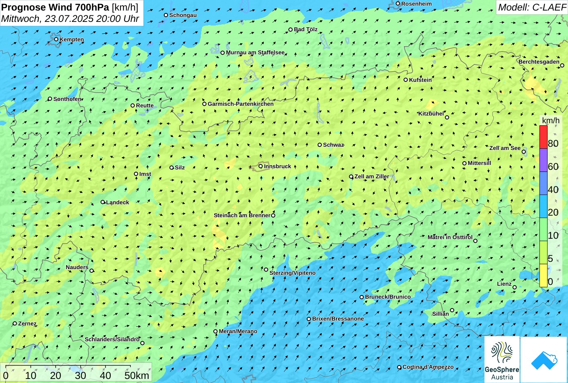Click the Bad Tölz location dot
The image size is (568, 383).
pyautogui.click(x=290, y=30)
